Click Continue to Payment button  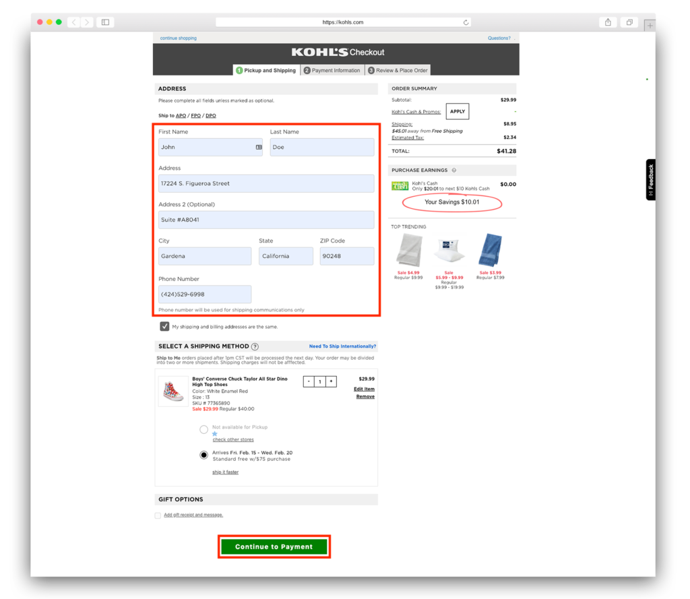(x=274, y=546)
